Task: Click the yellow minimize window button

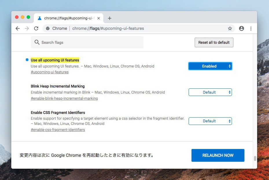Action: tap(23, 17)
